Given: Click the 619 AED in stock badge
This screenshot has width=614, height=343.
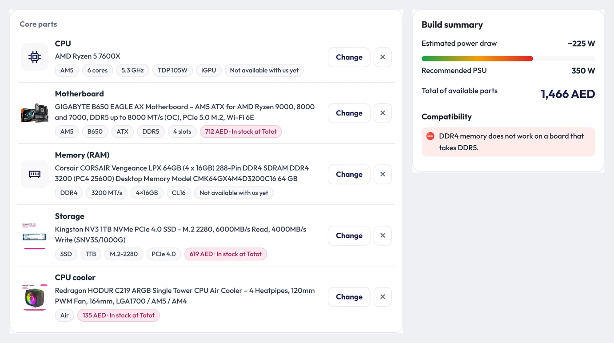Looking at the screenshot, I should [x=226, y=254].
